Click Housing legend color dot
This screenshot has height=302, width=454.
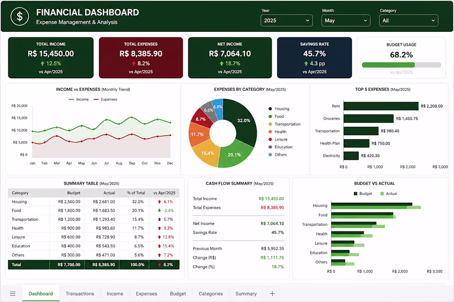pos(270,109)
